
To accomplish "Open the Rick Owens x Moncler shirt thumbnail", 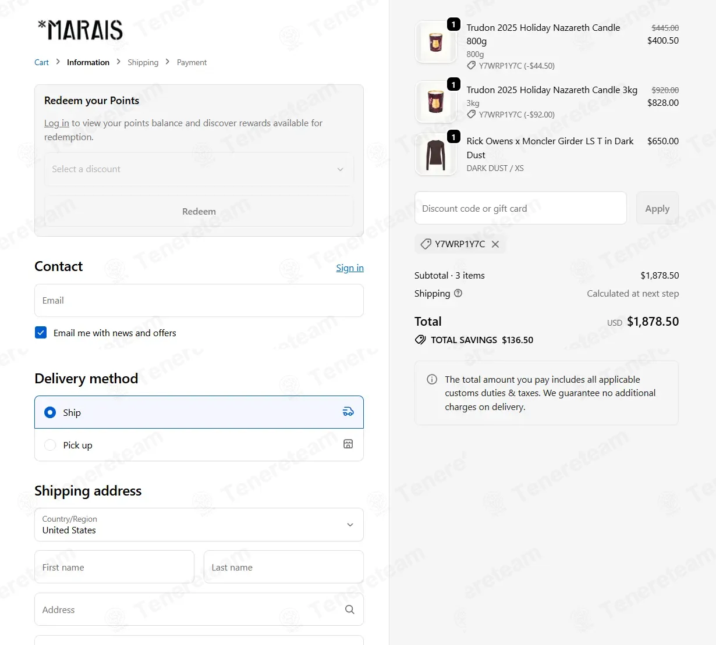I will [x=435, y=155].
